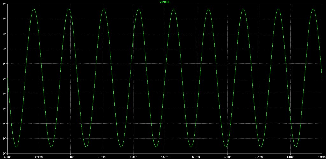
Task: Click the 12V vertical axis label
Action: point(4,19)
